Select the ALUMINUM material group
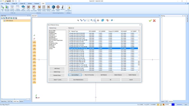This screenshot has height=106, width=189. point(52,32)
